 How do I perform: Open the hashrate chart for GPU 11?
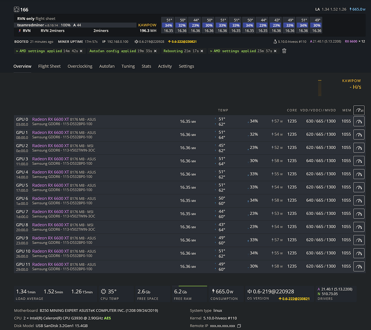pyautogui.click(x=359, y=266)
